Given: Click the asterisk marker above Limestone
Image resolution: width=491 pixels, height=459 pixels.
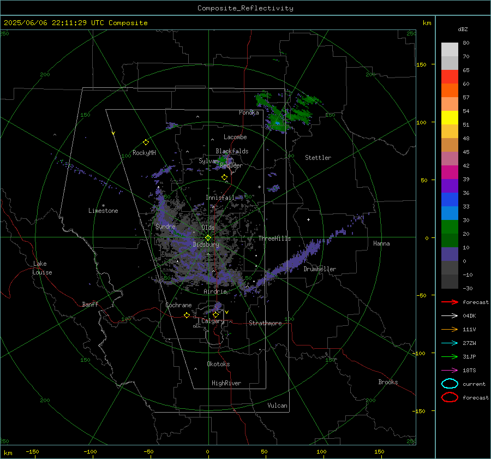Looking at the screenshot, I should click(103, 206).
